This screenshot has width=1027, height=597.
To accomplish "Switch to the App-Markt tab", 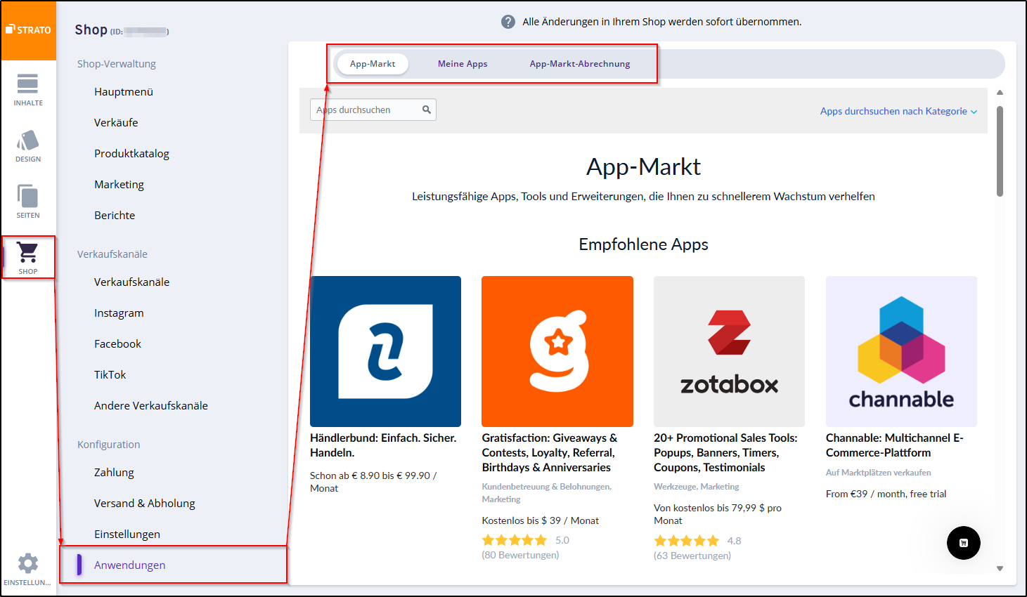I will [373, 64].
